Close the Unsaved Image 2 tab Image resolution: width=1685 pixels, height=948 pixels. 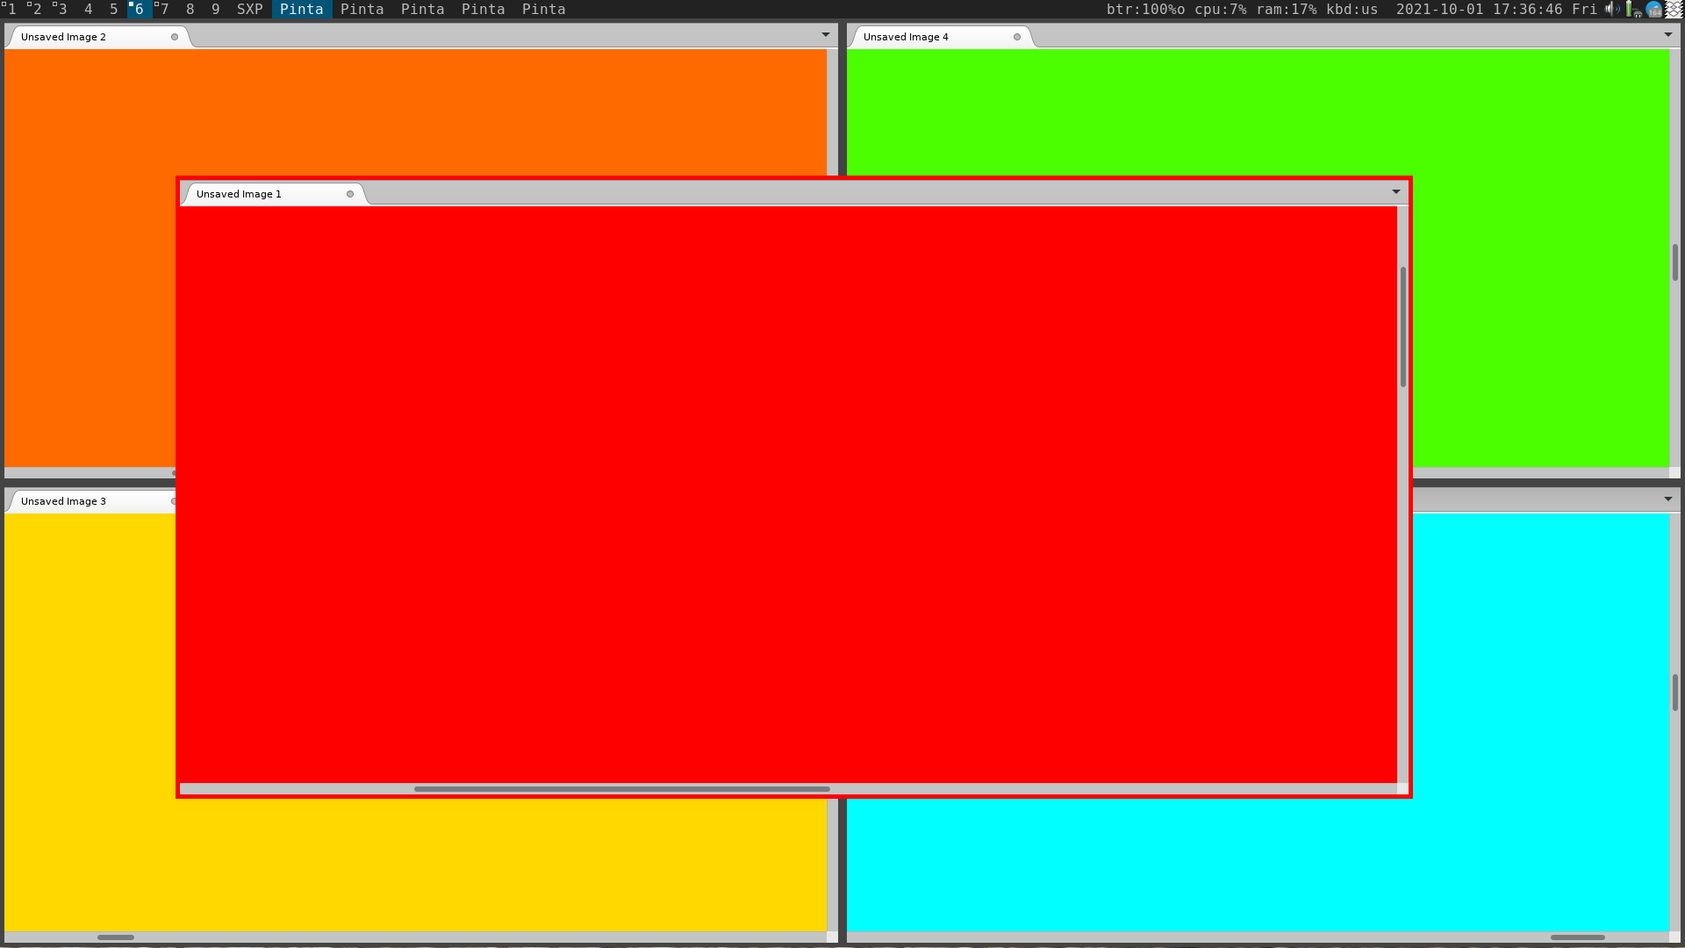point(175,37)
